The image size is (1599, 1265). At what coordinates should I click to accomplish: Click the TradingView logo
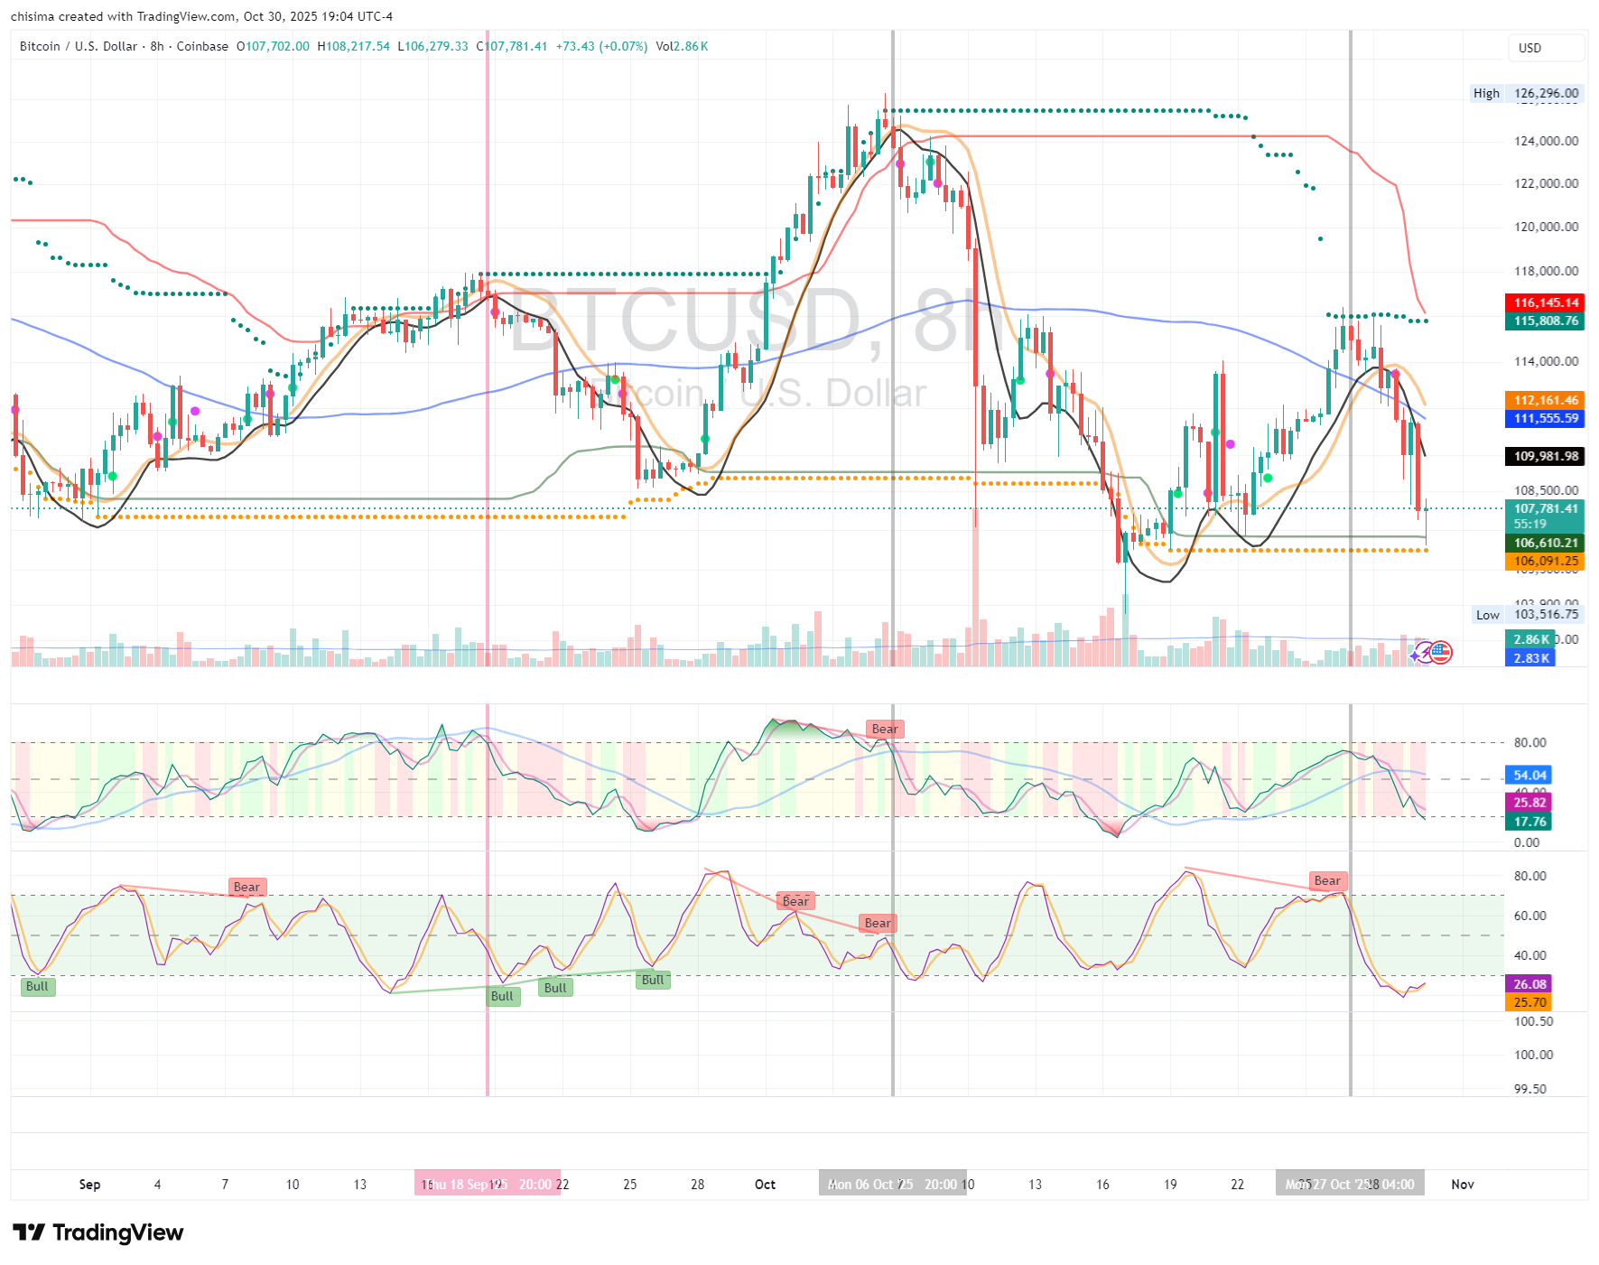click(98, 1232)
